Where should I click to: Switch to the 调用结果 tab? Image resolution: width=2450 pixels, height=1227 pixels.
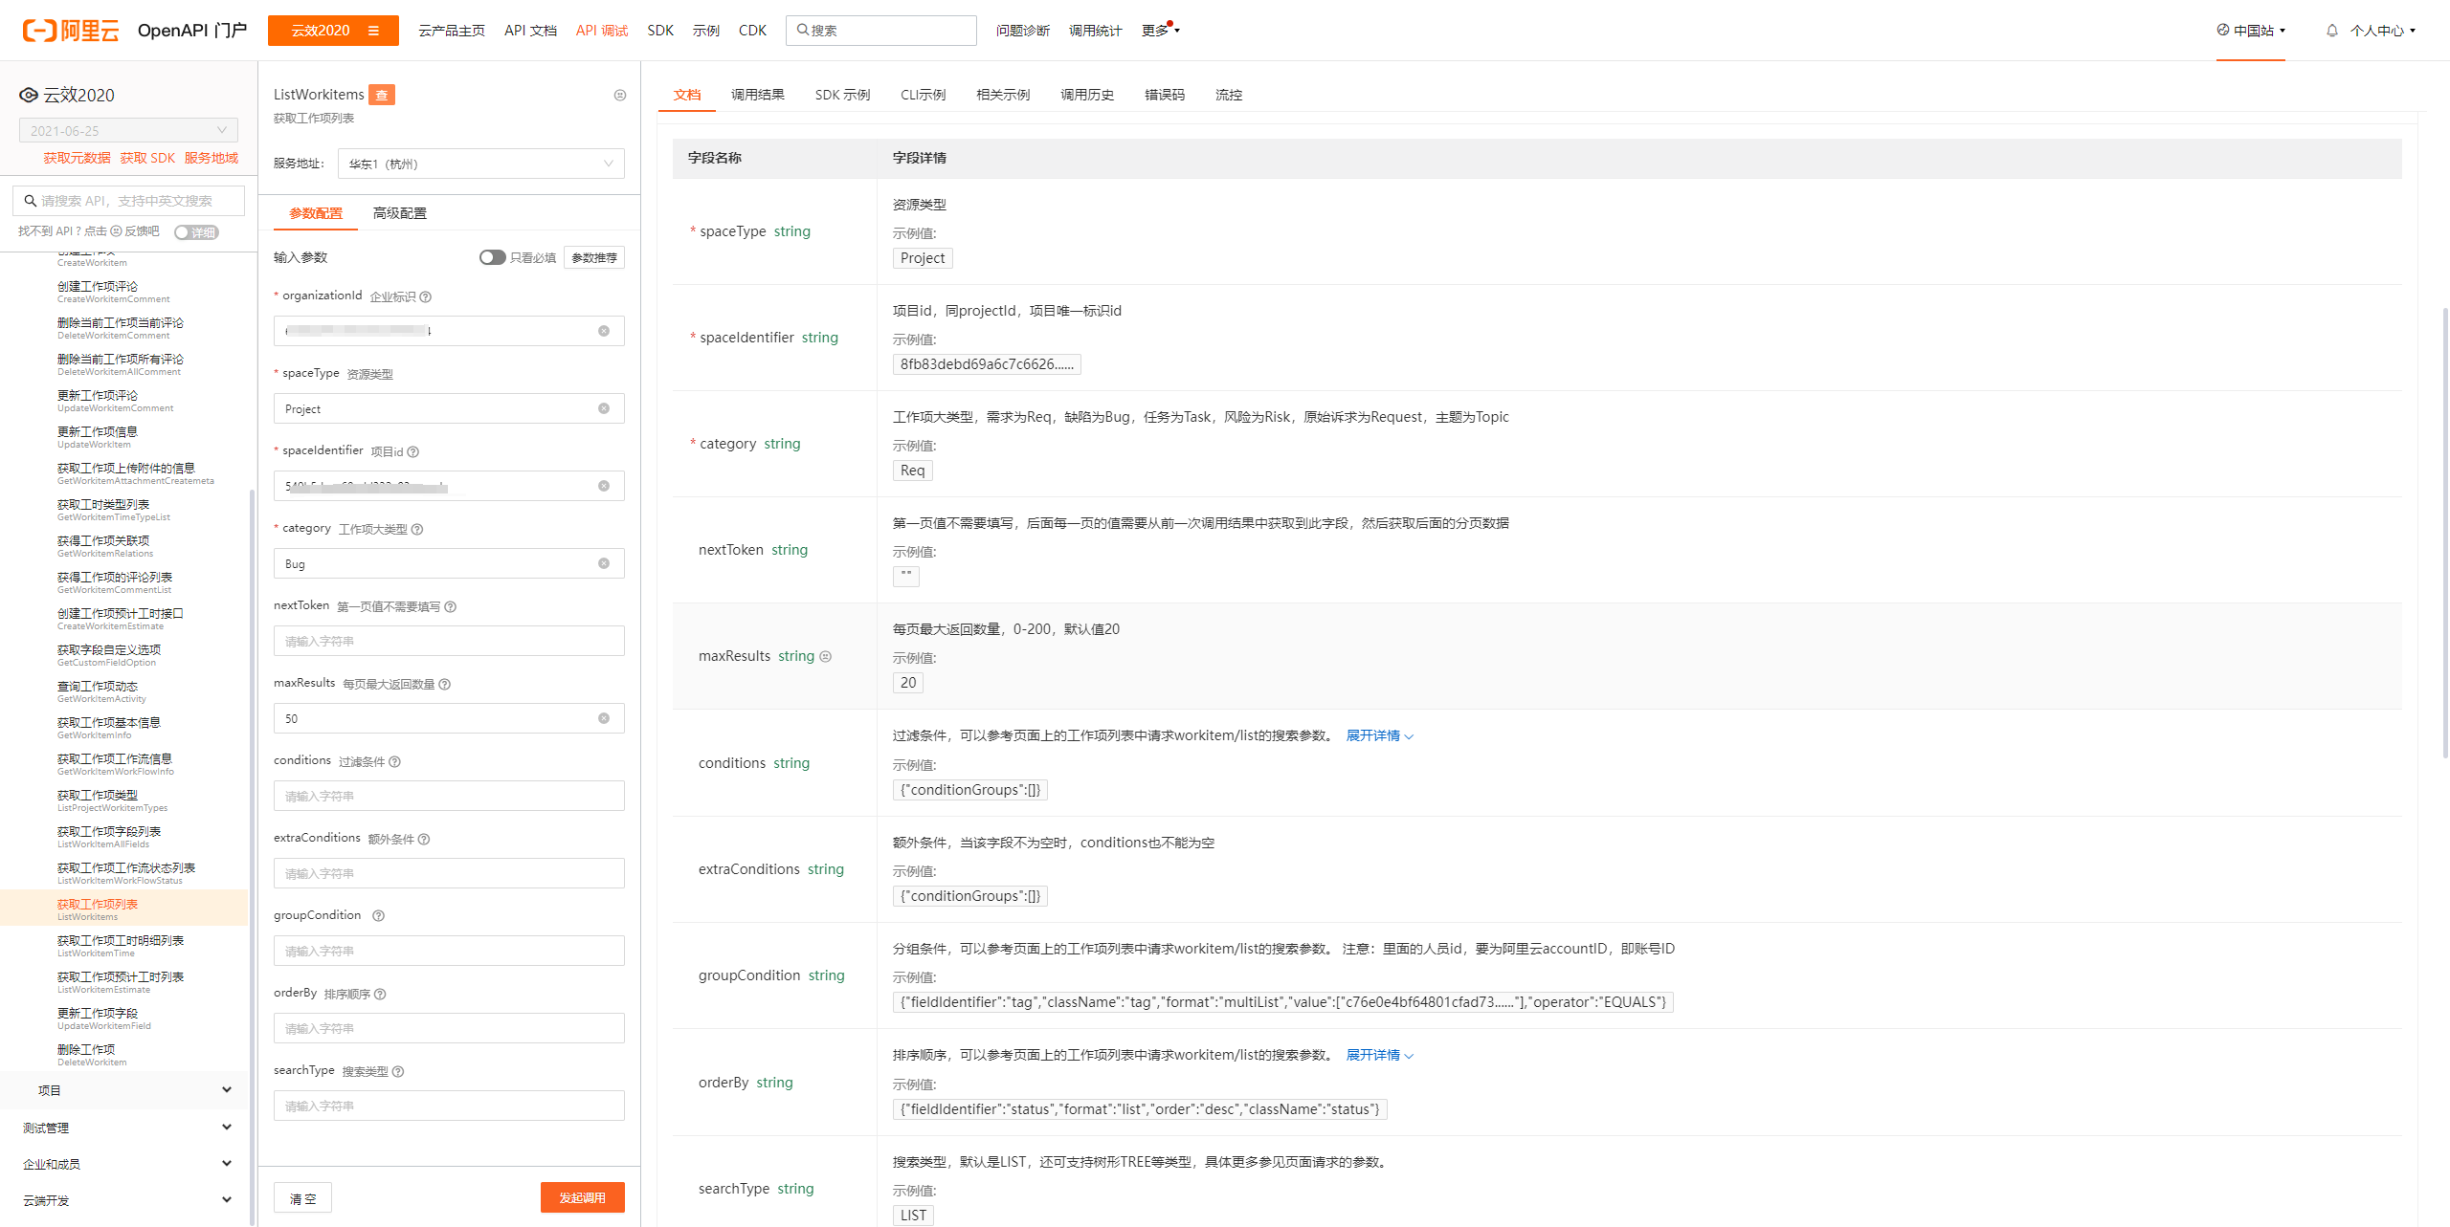tap(757, 95)
